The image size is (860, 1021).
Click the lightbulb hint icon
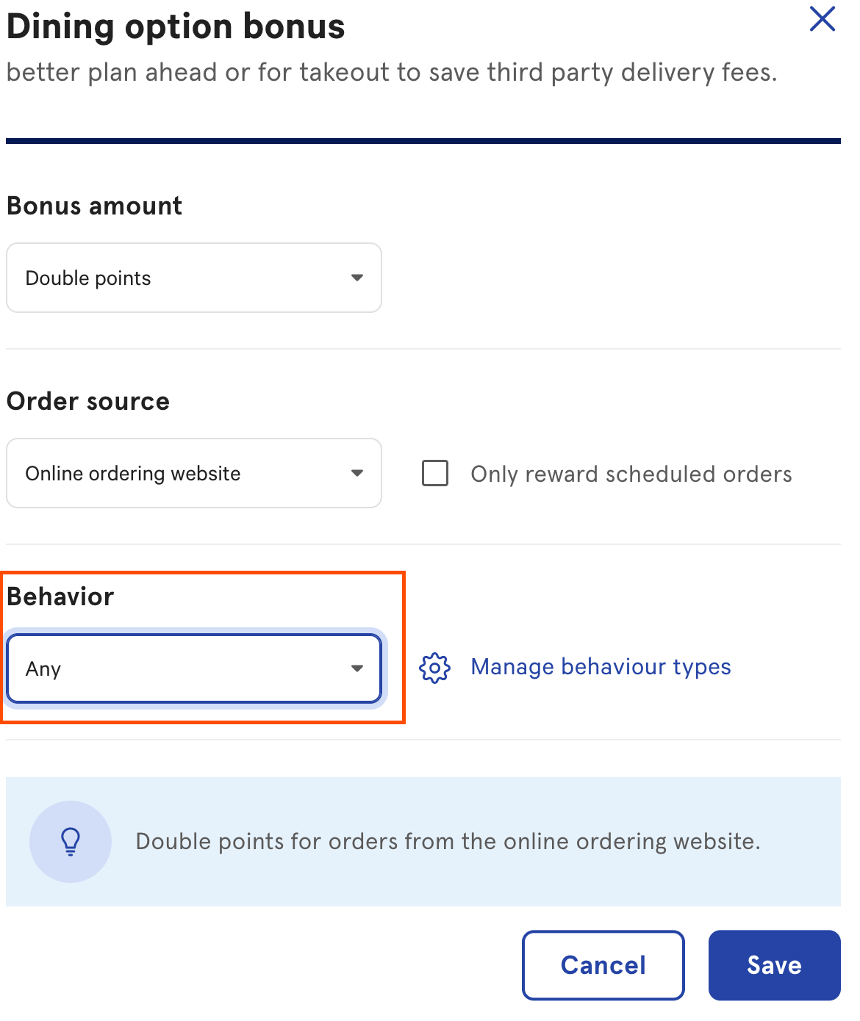pyautogui.click(x=71, y=842)
